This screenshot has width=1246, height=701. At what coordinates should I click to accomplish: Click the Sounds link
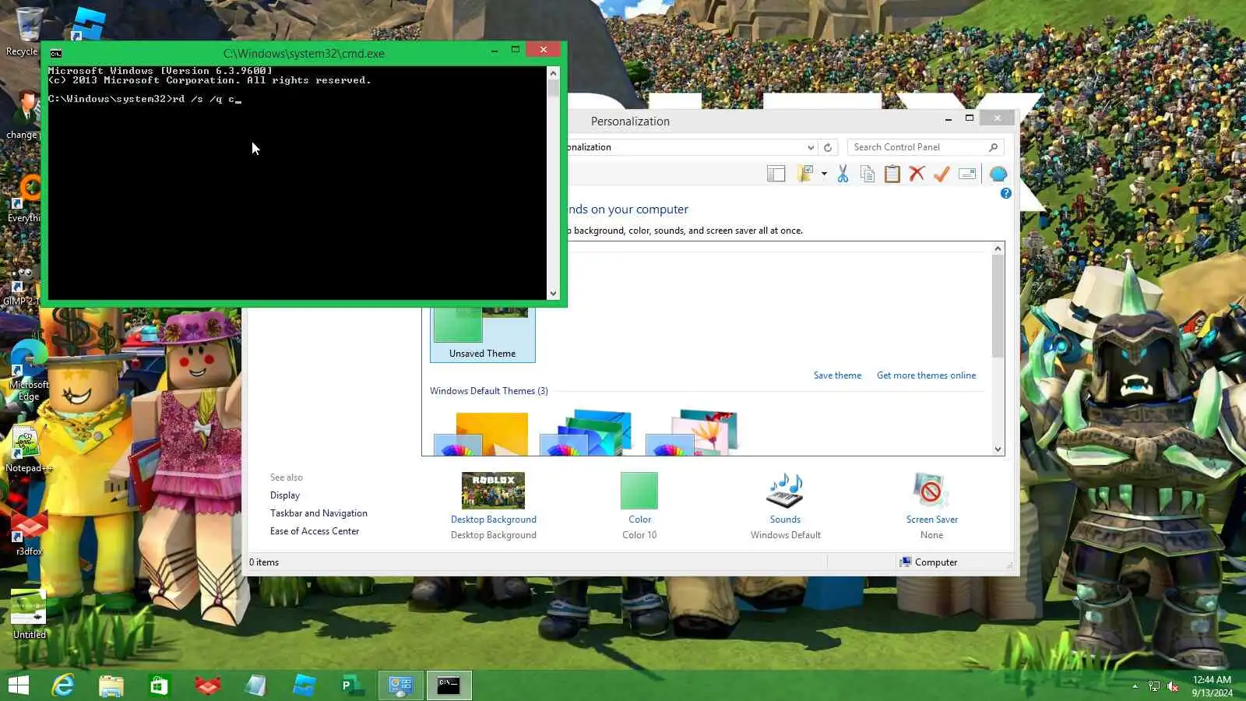pos(785,520)
